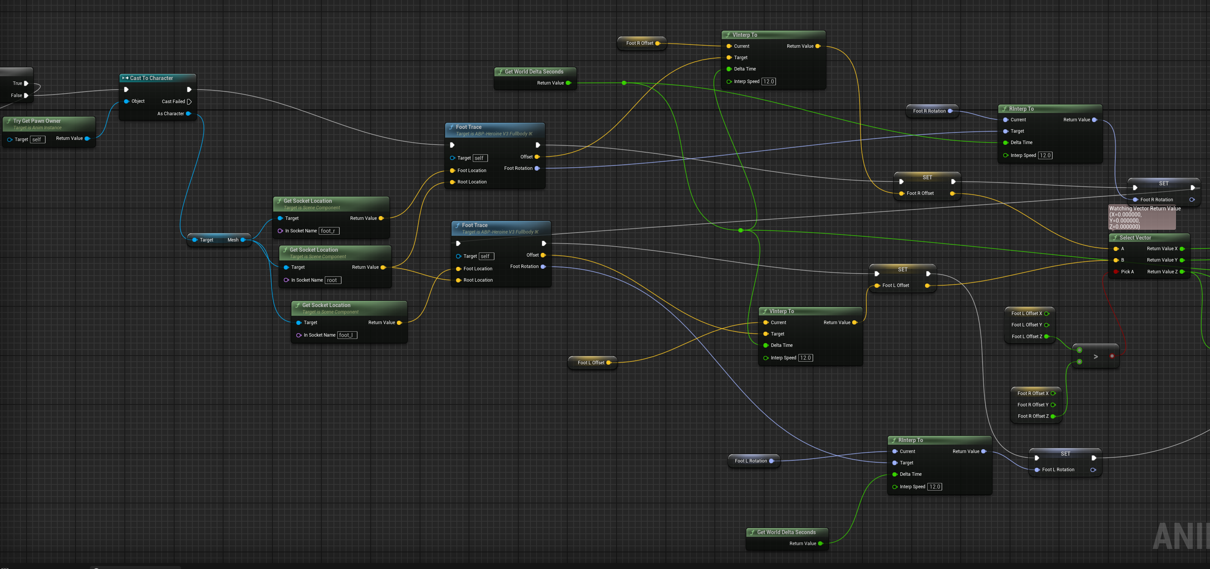
Task: Click the Foot R Offset Z output pin
Action: click(x=1053, y=416)
